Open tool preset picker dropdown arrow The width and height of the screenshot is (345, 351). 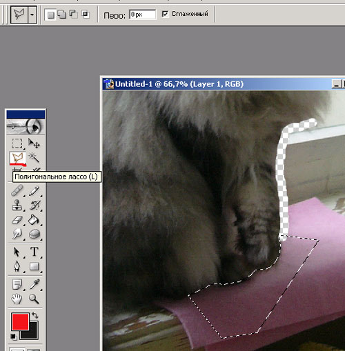[32, 14]
